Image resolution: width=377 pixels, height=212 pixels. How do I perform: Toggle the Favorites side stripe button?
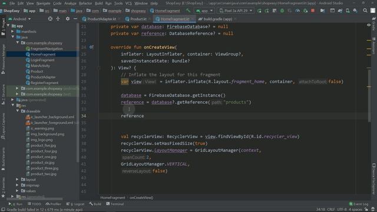click(3, 187)
